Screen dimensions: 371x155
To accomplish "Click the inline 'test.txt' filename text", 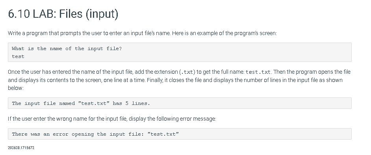I will pyautogui.click(x=258, y=72).
